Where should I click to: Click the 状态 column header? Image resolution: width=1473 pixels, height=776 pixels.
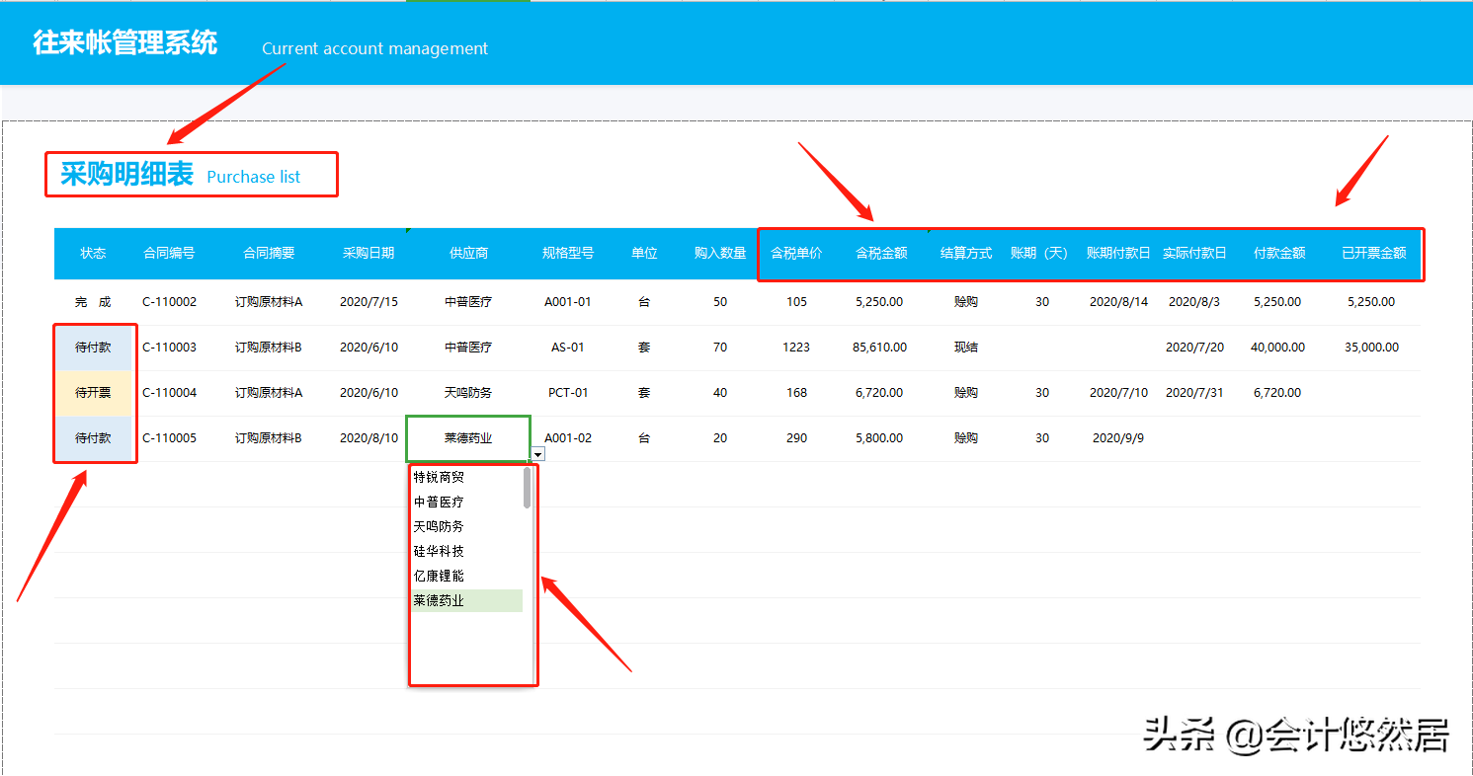[x=93, y=253]
